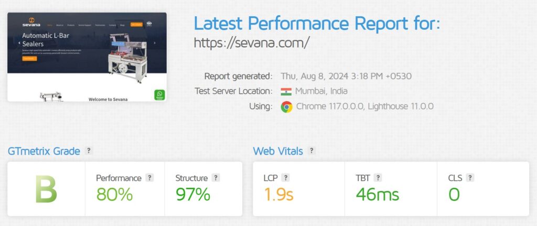Click the GTmetrix Grade help question mark

pos(89,151)
